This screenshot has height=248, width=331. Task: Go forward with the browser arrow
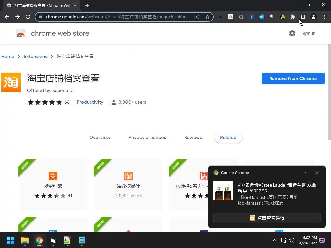[17, 17]
